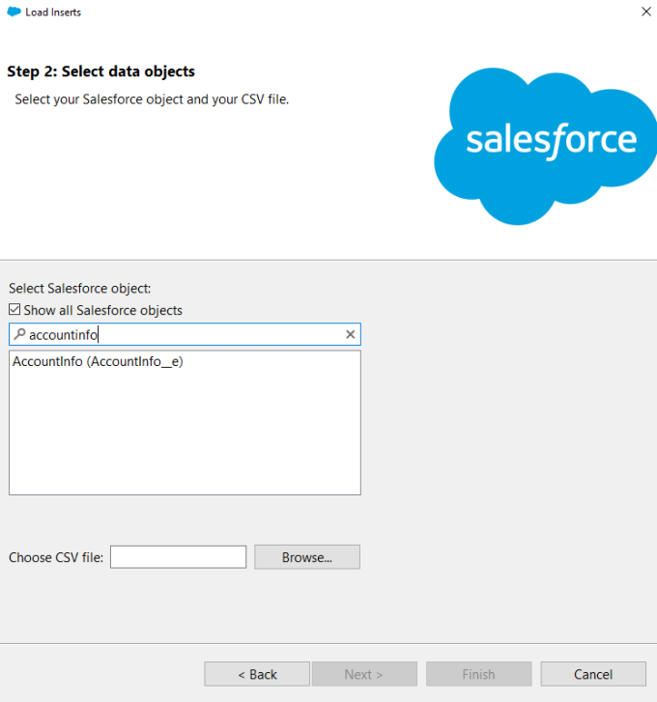The width and height of the screenshot is (657, 702).
Task: Go to previous step with Back
Action: click(257, 674)
